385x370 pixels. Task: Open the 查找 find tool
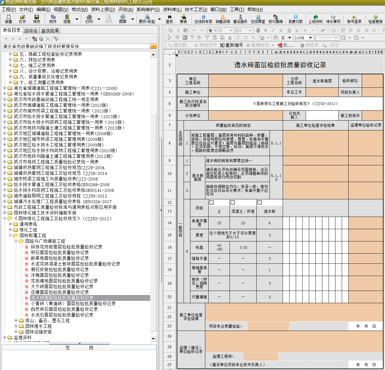pos(169,19)
